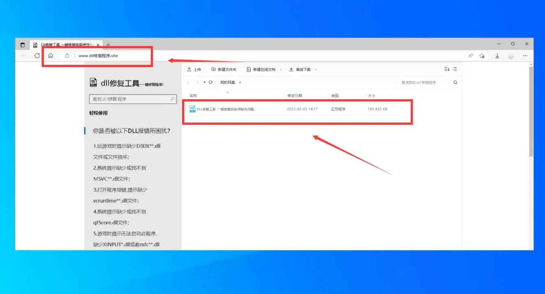
Task: Toggle the sort arrow above 名称 column
Action: tap(227, 92)
